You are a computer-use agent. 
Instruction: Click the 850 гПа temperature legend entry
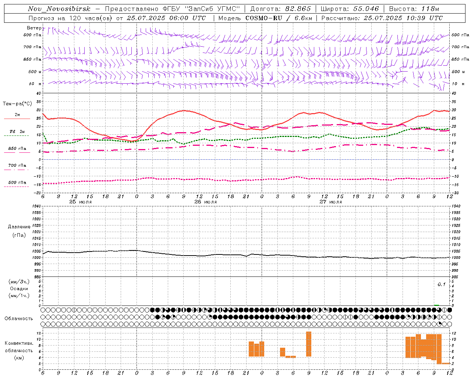[17, 149]
